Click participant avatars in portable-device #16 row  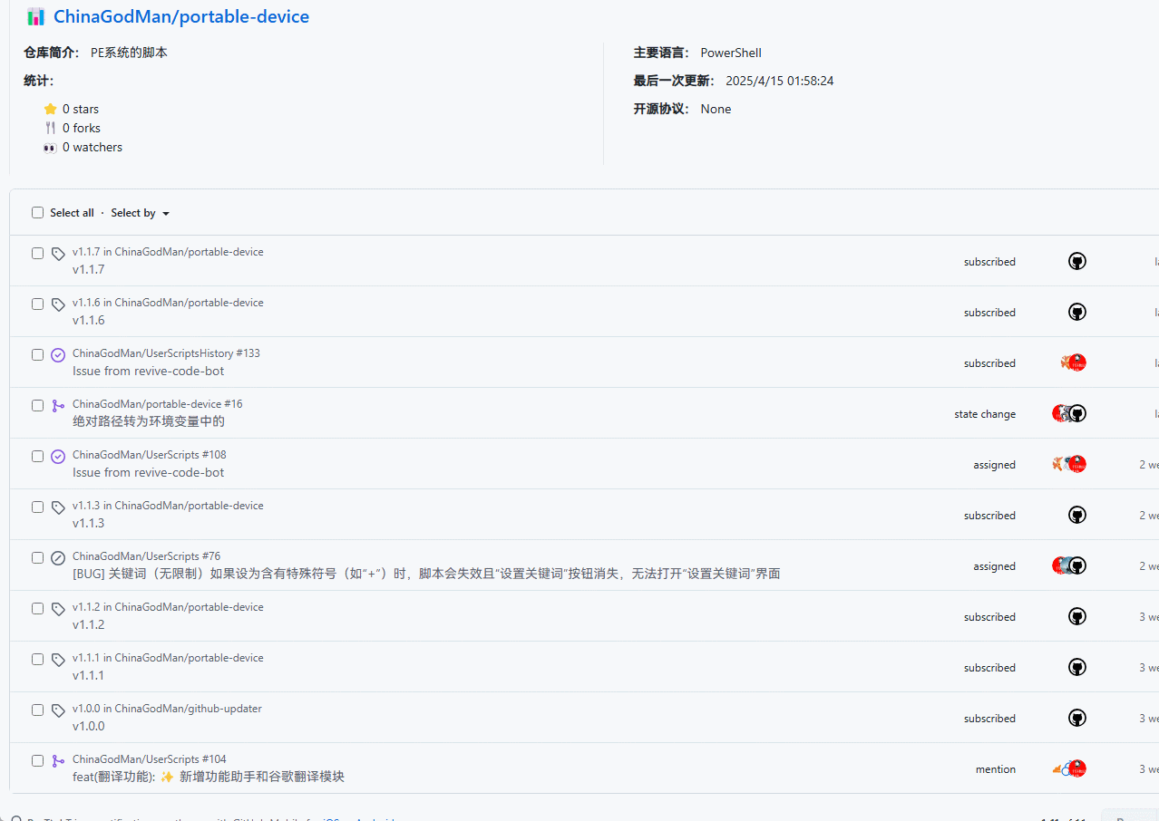[1069, 413]
